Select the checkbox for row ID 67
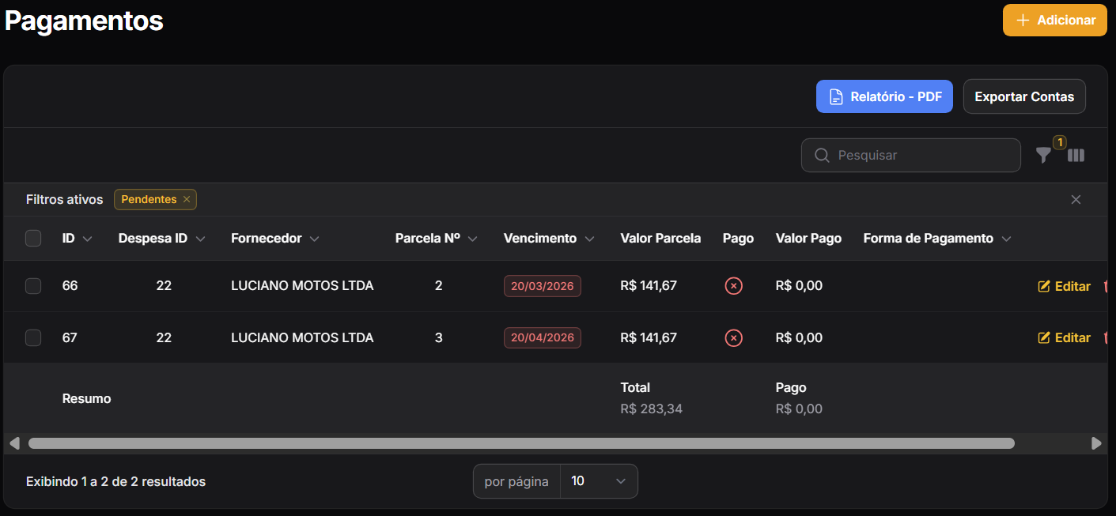Screen dimensions: 1116x516 [33, 338]
